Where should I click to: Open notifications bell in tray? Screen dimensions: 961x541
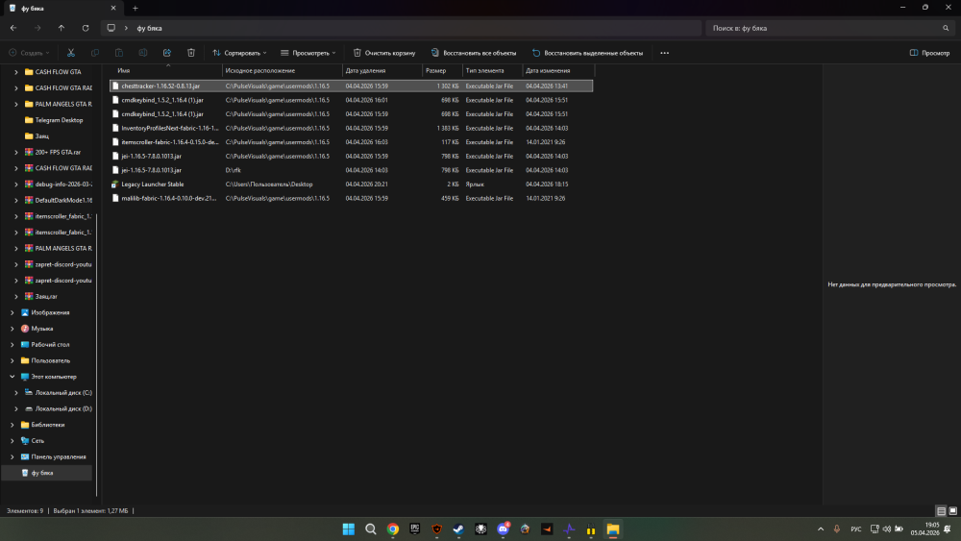point(948,529)
